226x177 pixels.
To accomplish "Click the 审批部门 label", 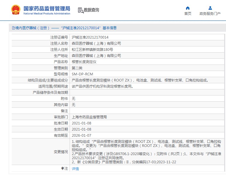I will (61, 117).
